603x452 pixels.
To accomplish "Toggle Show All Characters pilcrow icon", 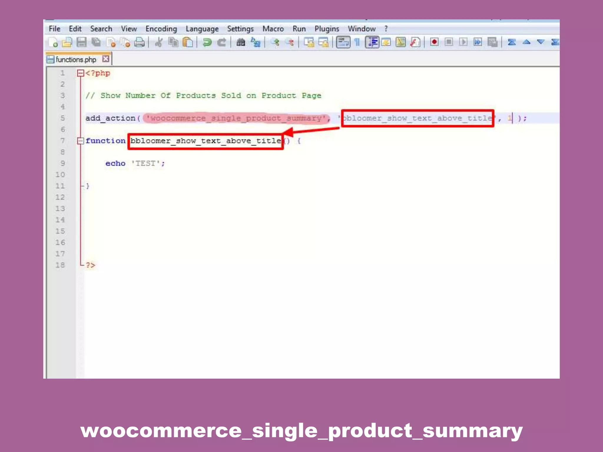I will [357, 42].
